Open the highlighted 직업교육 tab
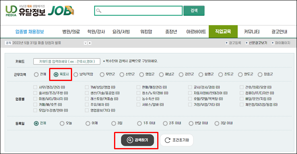 (x=223, y=32)
